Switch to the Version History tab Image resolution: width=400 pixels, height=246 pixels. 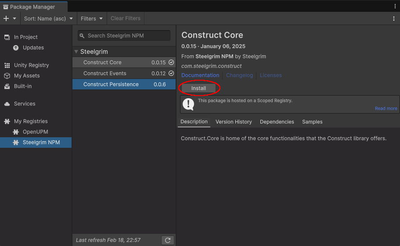pyautogui.click(x=234, y=122)
